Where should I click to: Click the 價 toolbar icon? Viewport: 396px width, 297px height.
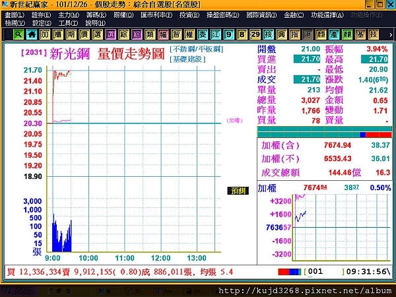(84, 34)
